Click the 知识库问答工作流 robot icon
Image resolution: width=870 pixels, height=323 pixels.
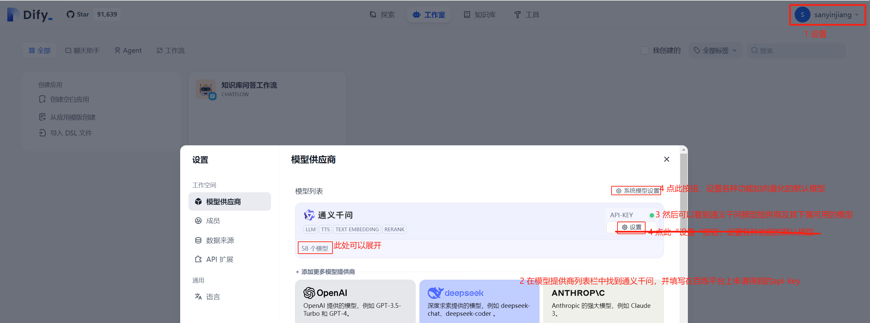[205, 89]
